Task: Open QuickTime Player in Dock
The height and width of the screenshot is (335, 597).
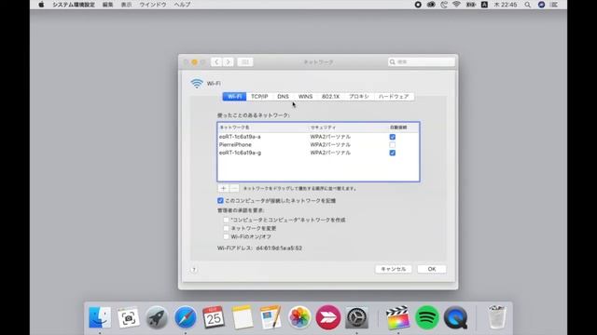Action: tap(455, 317)
